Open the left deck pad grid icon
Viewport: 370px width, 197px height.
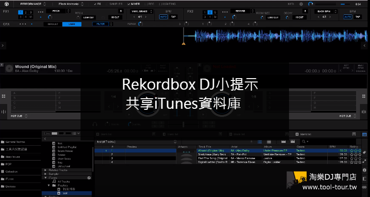[3, 96]
